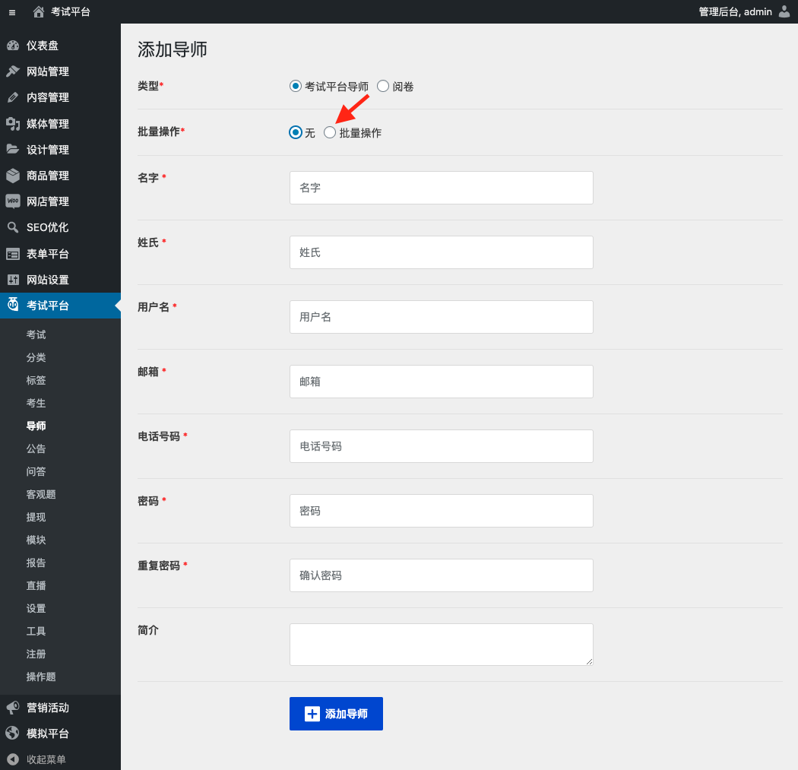Open the 提现 submenu item
Image resolution: width=798 pixels, height=770 pixels.
(x=36, y=517)
